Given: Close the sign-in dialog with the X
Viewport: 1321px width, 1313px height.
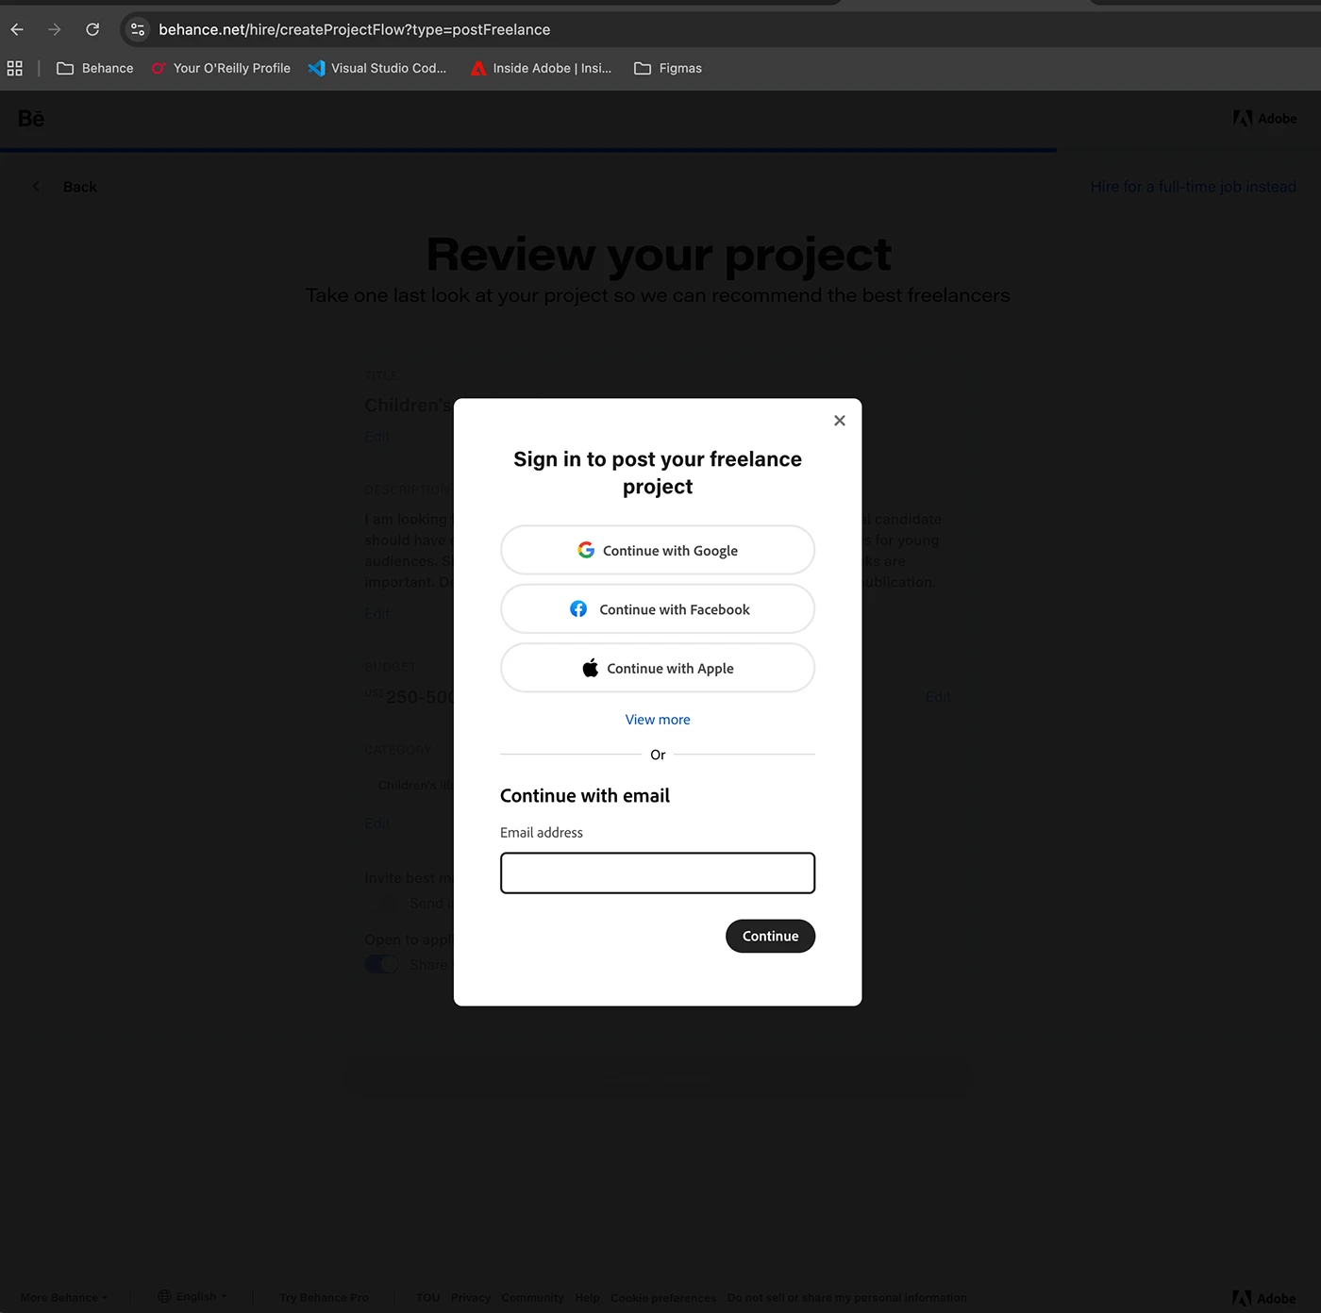Looking at the screenshot, I should tap(839, 421).
